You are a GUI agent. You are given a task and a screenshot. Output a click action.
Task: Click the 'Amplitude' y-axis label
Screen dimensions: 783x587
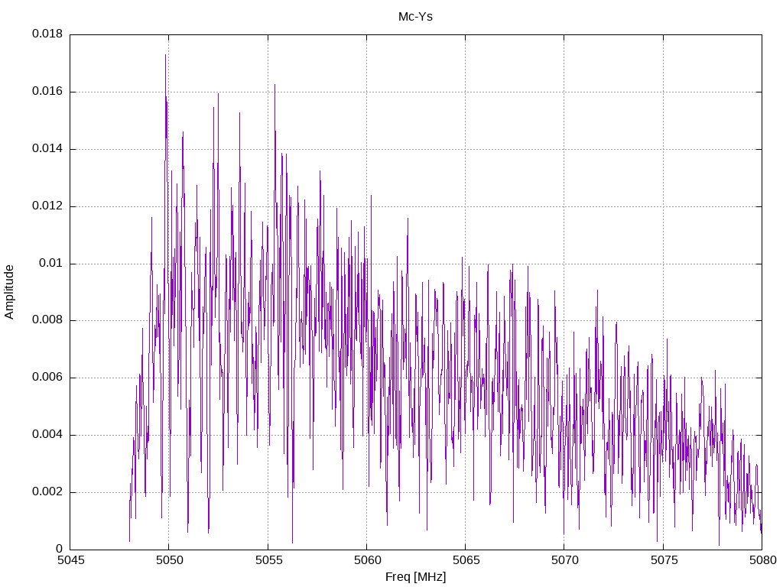click(9, 292)
